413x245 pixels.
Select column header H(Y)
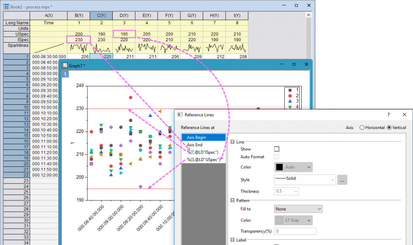214,16
